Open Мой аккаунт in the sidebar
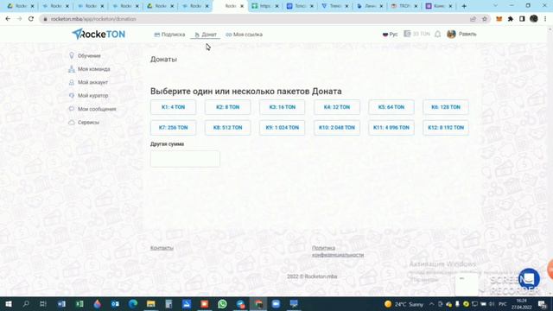This screenshot has height=311, width=553. coord(88,82)
